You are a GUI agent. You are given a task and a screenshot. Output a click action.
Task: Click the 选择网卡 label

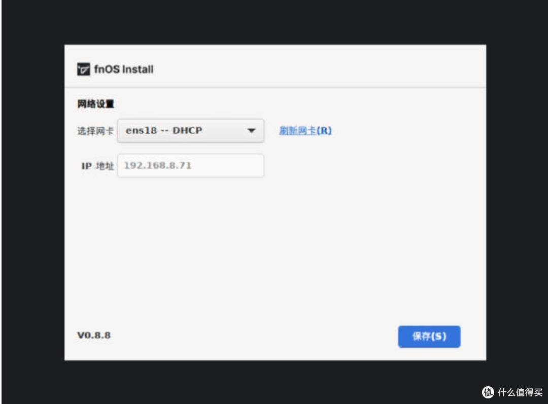[x=95, y=131]
